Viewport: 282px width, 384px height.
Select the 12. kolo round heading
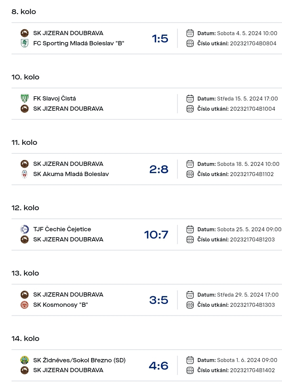pos(25,208)
